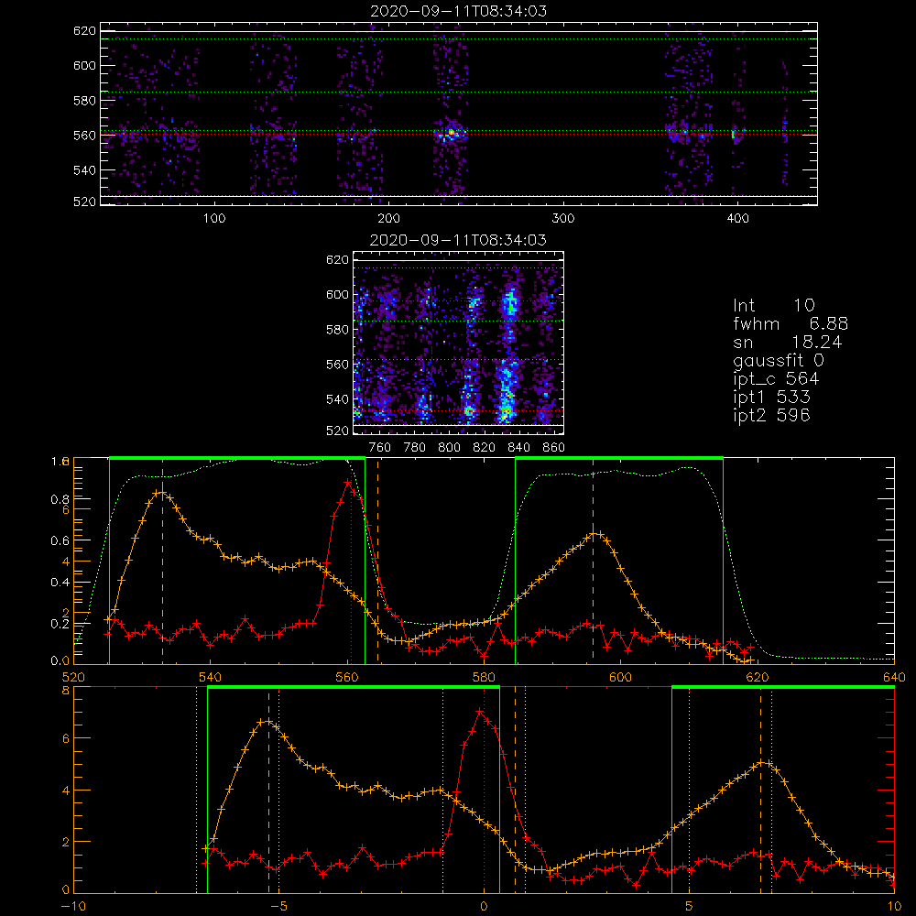Click x-axis label 780 on middle image
This screenshot has width=916, height=916.
tap(415, 448)
